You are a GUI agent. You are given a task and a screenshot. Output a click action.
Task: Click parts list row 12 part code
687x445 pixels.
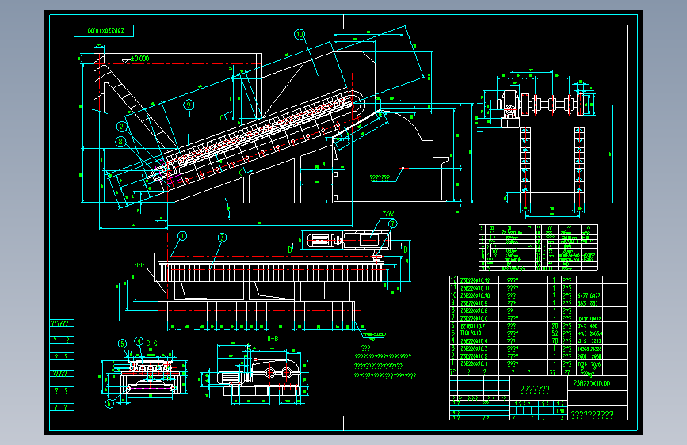[x=475, y=280]
